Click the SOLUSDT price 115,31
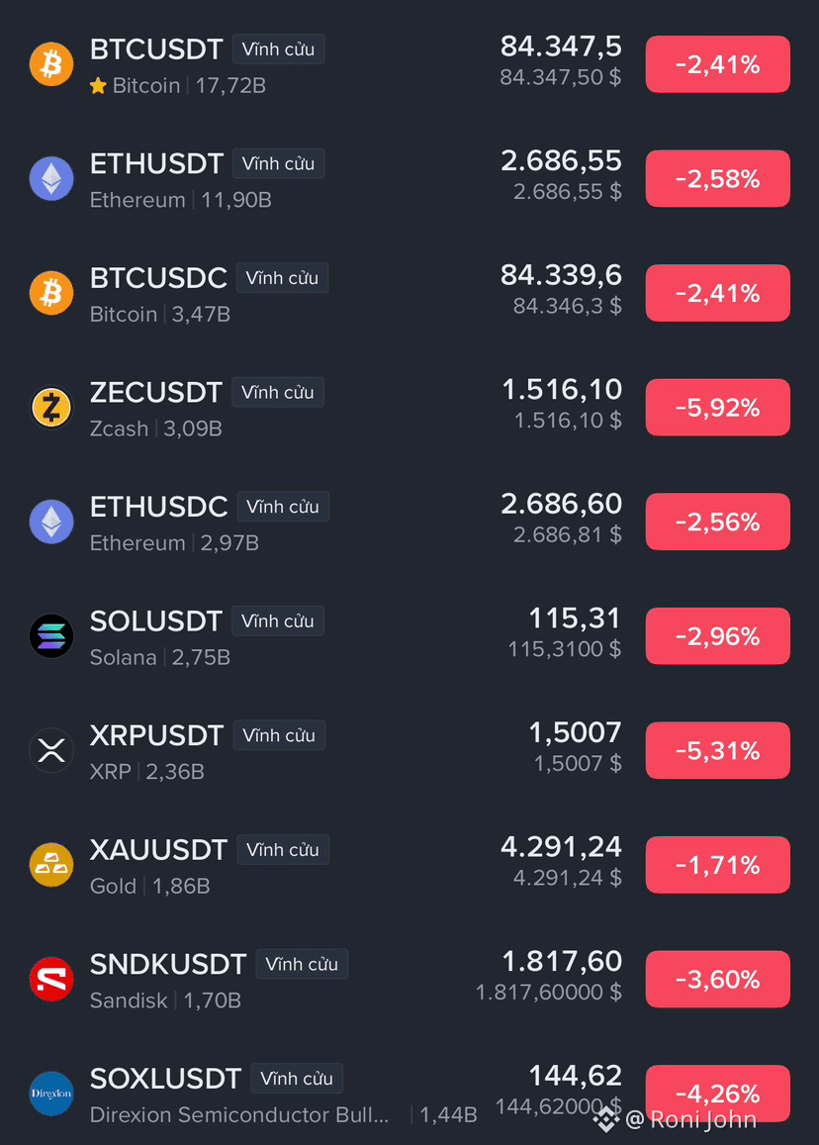Image resolution: width=819 pixels, height=1145 pixels. [575, 619]
